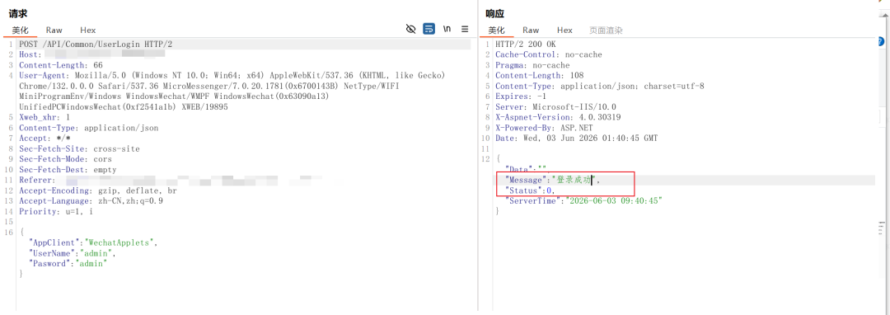Click the Priority: u=1, i header
The height and width of the screenshot is (315, 890).
click(56, 211)
